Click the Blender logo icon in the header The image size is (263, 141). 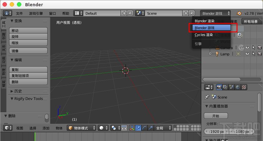pos(239,13)
